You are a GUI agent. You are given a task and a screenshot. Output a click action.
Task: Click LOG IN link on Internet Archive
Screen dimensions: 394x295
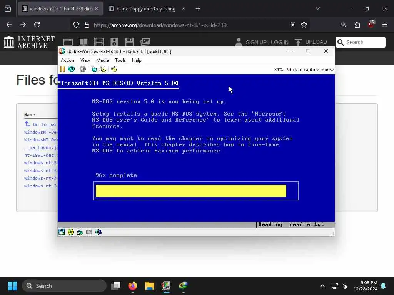280,42
